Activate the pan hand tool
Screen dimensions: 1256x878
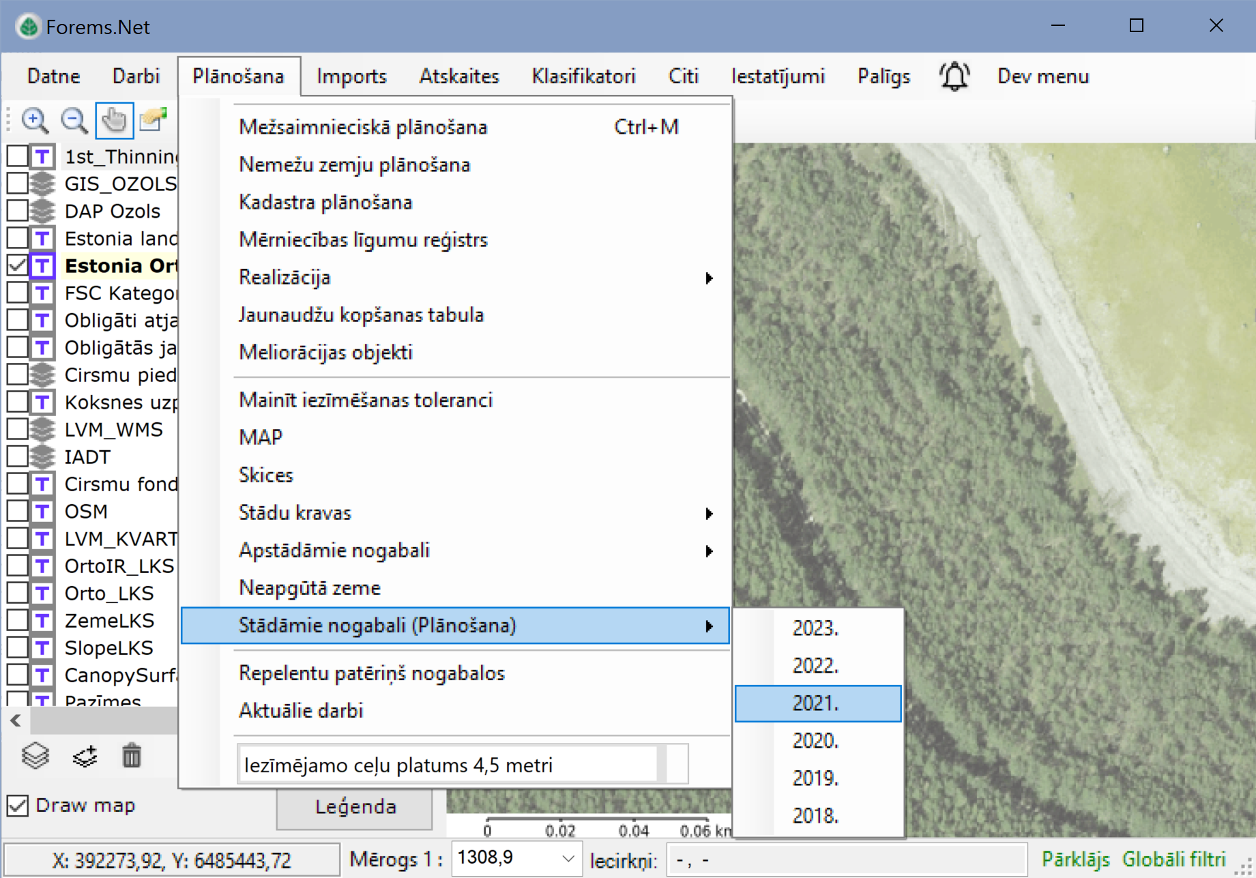[x=114, y=121]
